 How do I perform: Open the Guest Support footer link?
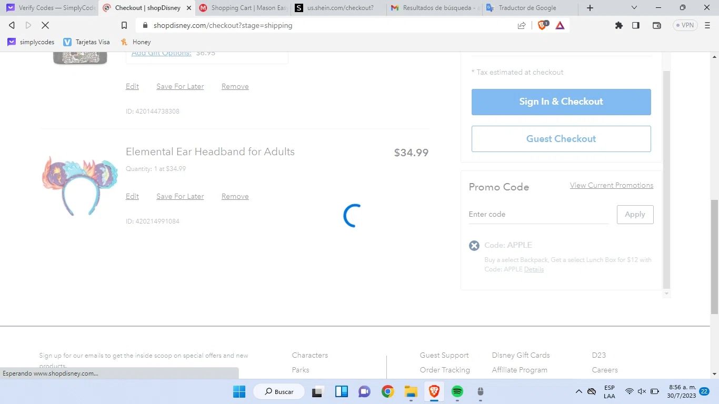(x=444, y=355)
